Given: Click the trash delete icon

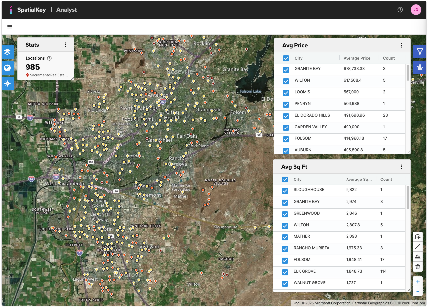Looking at the screenshot, I should tap(418, 267).
